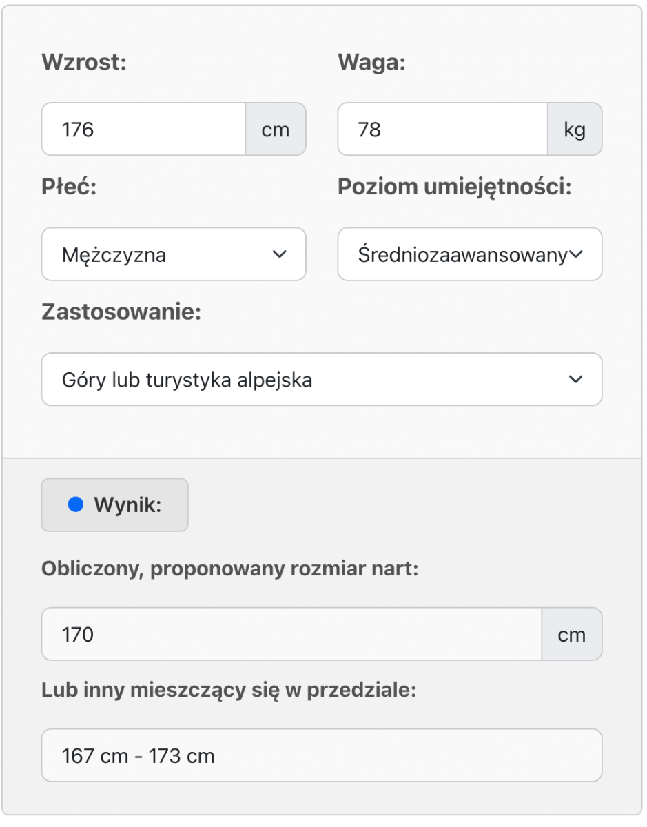Screen dimensions: 647x827
Task: Click the Wynik button text
Action: click(127, 505)
